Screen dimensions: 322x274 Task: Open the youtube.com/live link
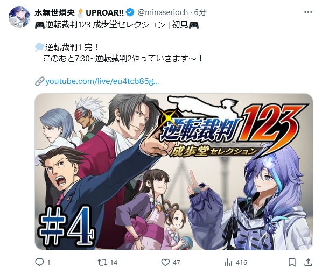pyautogui.click(x=102, y=81)
